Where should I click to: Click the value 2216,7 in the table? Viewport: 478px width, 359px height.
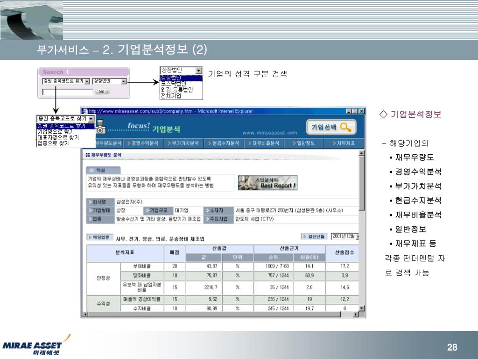click(211, 287)
